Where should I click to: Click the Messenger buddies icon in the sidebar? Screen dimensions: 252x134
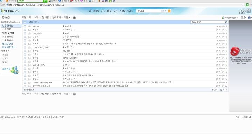[14, 70]
